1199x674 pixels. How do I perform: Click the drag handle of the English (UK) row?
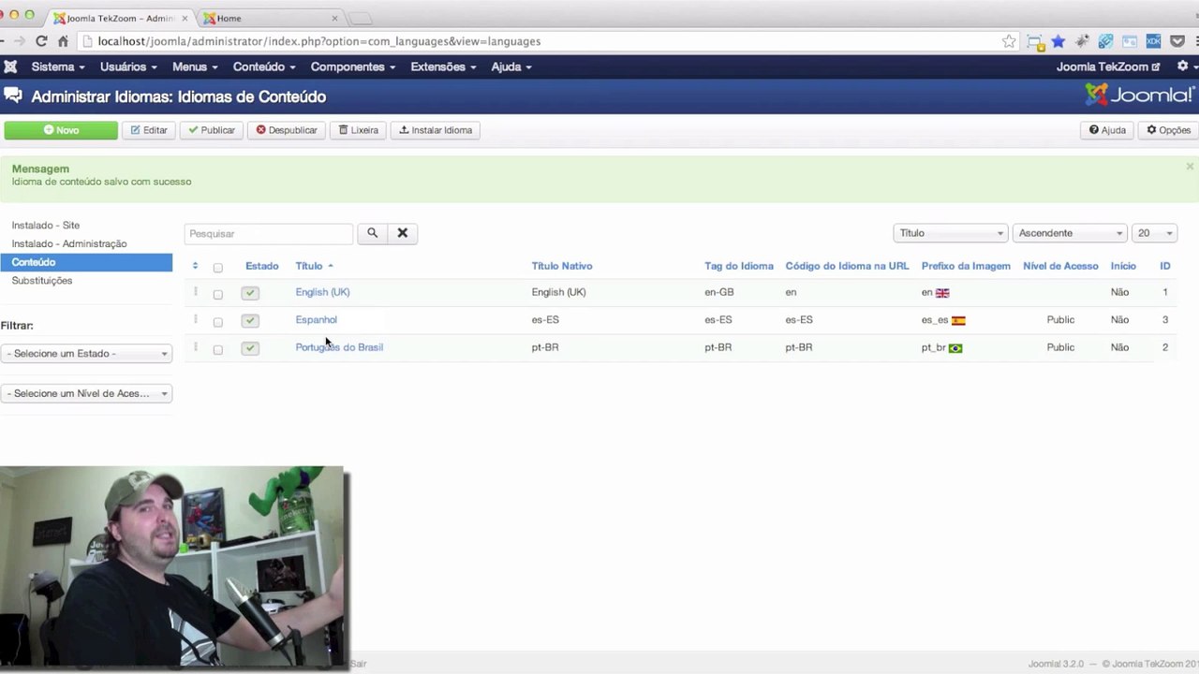(195, 292)
